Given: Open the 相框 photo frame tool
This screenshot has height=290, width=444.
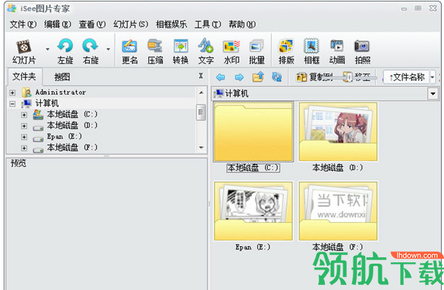Looking at the screenshot, I should (x=312, y=52).
